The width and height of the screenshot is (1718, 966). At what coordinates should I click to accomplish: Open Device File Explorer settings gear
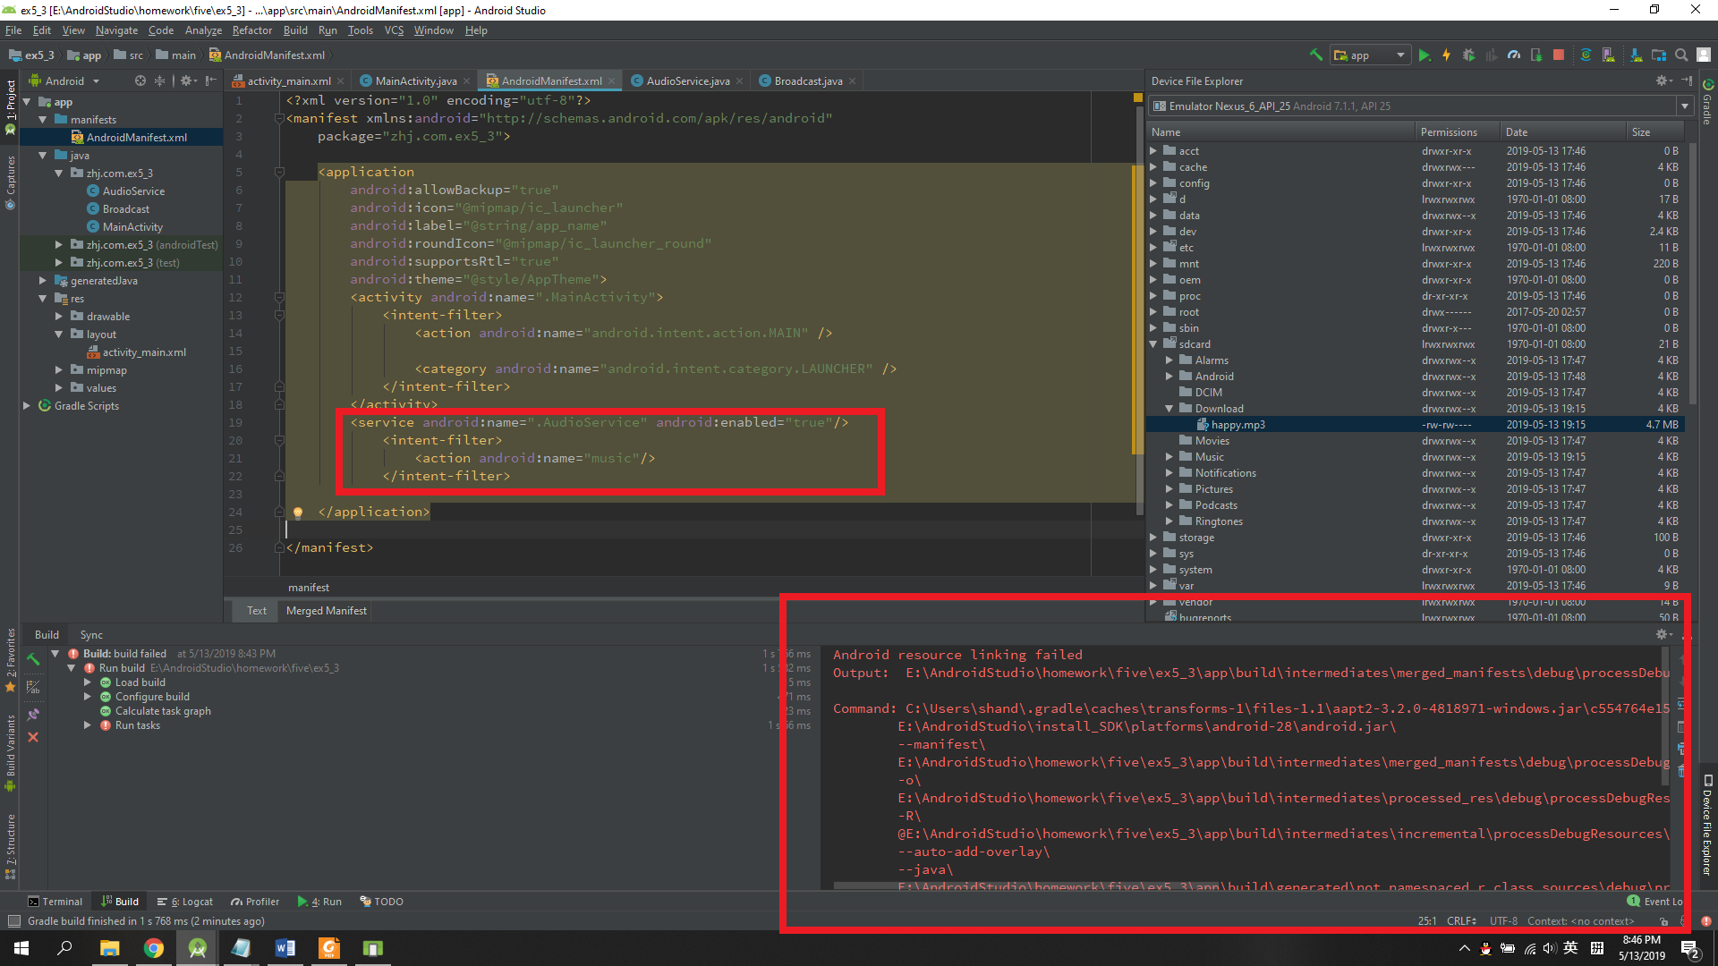1663,80
